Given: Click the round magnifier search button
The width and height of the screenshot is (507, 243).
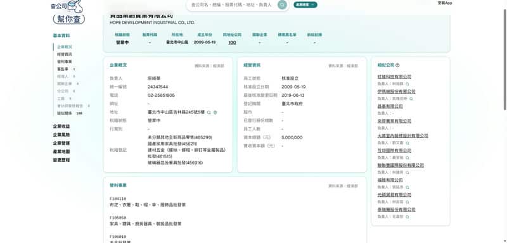Looking at the screenshot, I should 282,4.
